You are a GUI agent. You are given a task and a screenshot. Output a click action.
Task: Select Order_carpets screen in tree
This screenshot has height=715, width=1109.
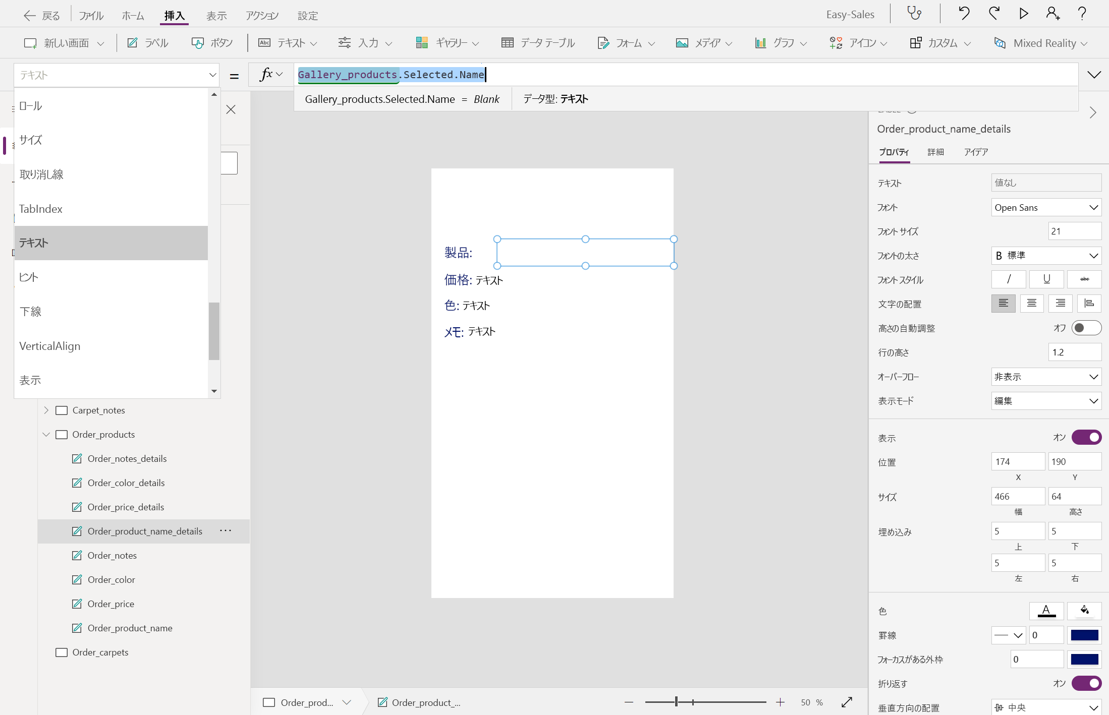pos(100,652)
